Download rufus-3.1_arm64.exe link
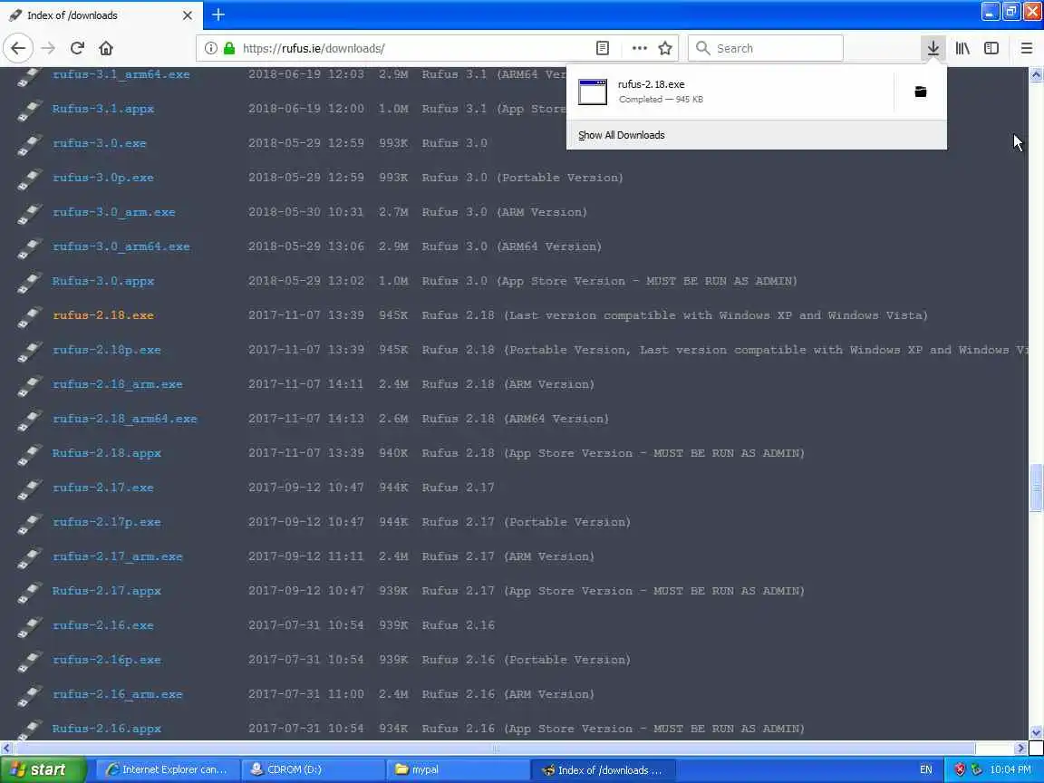The width and height of the screenshot is (1044, 783). (121, 74)
